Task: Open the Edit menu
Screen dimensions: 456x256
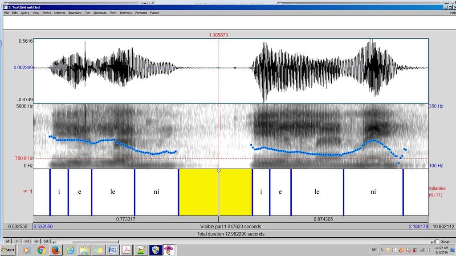Action: point(15,13)
